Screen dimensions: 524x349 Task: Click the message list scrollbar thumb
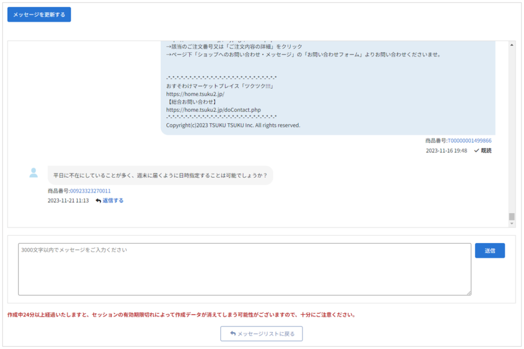pos(512,216)
